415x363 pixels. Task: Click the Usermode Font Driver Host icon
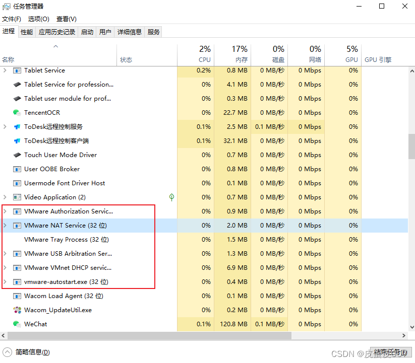point(17,183)
